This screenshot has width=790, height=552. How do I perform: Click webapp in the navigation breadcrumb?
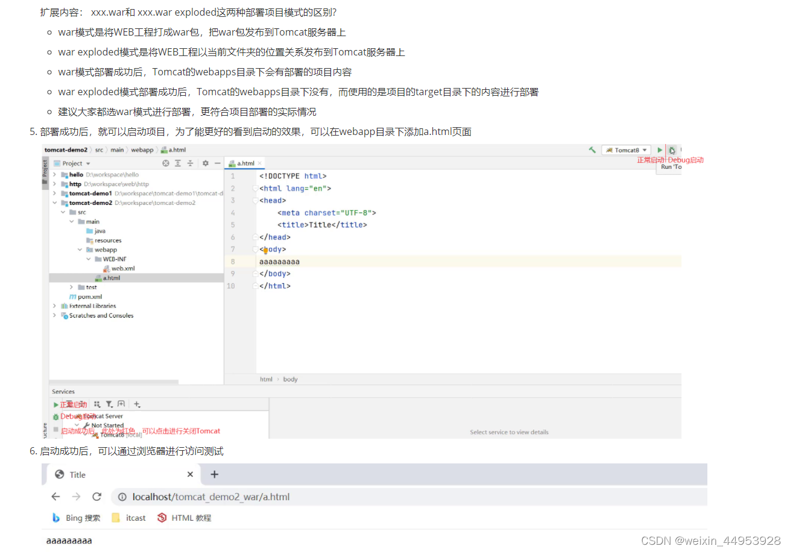tap(142, 150)
